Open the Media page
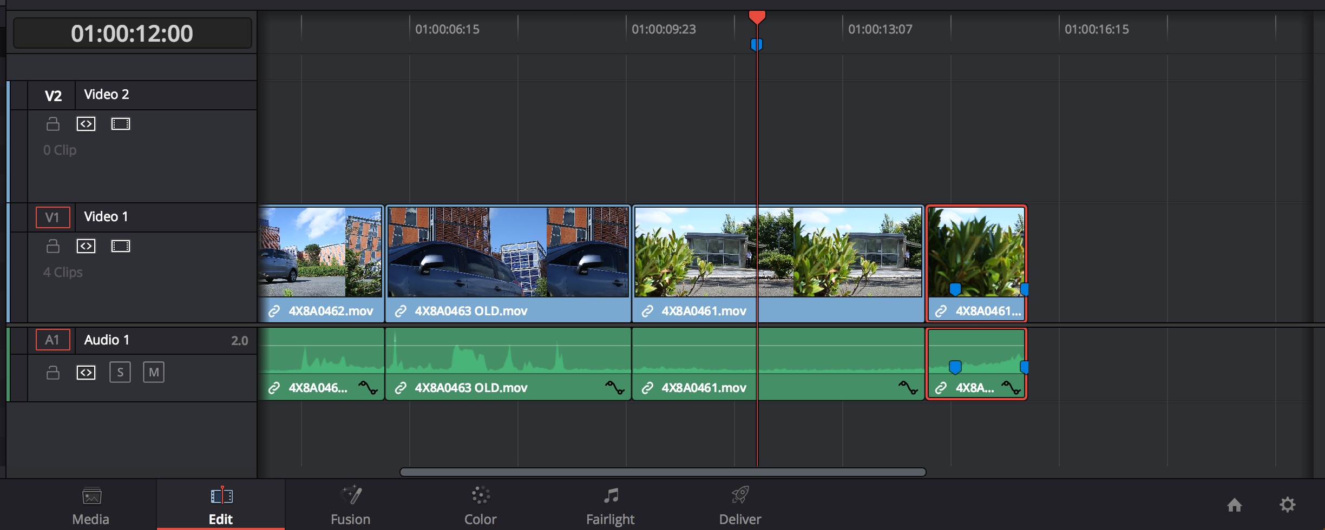The image size is (1325, 530). point(91,505)
